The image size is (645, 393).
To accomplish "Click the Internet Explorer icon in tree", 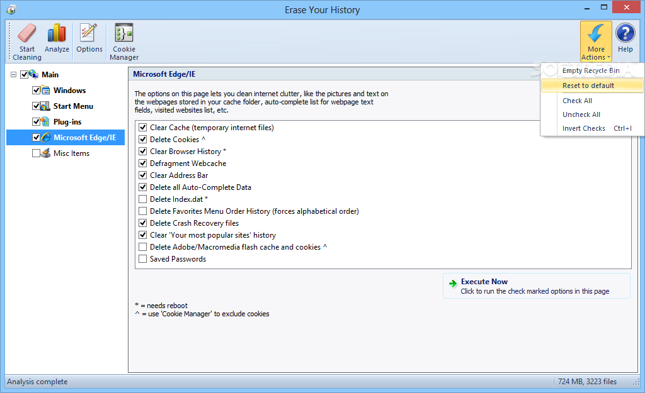I will click(45, 138).
